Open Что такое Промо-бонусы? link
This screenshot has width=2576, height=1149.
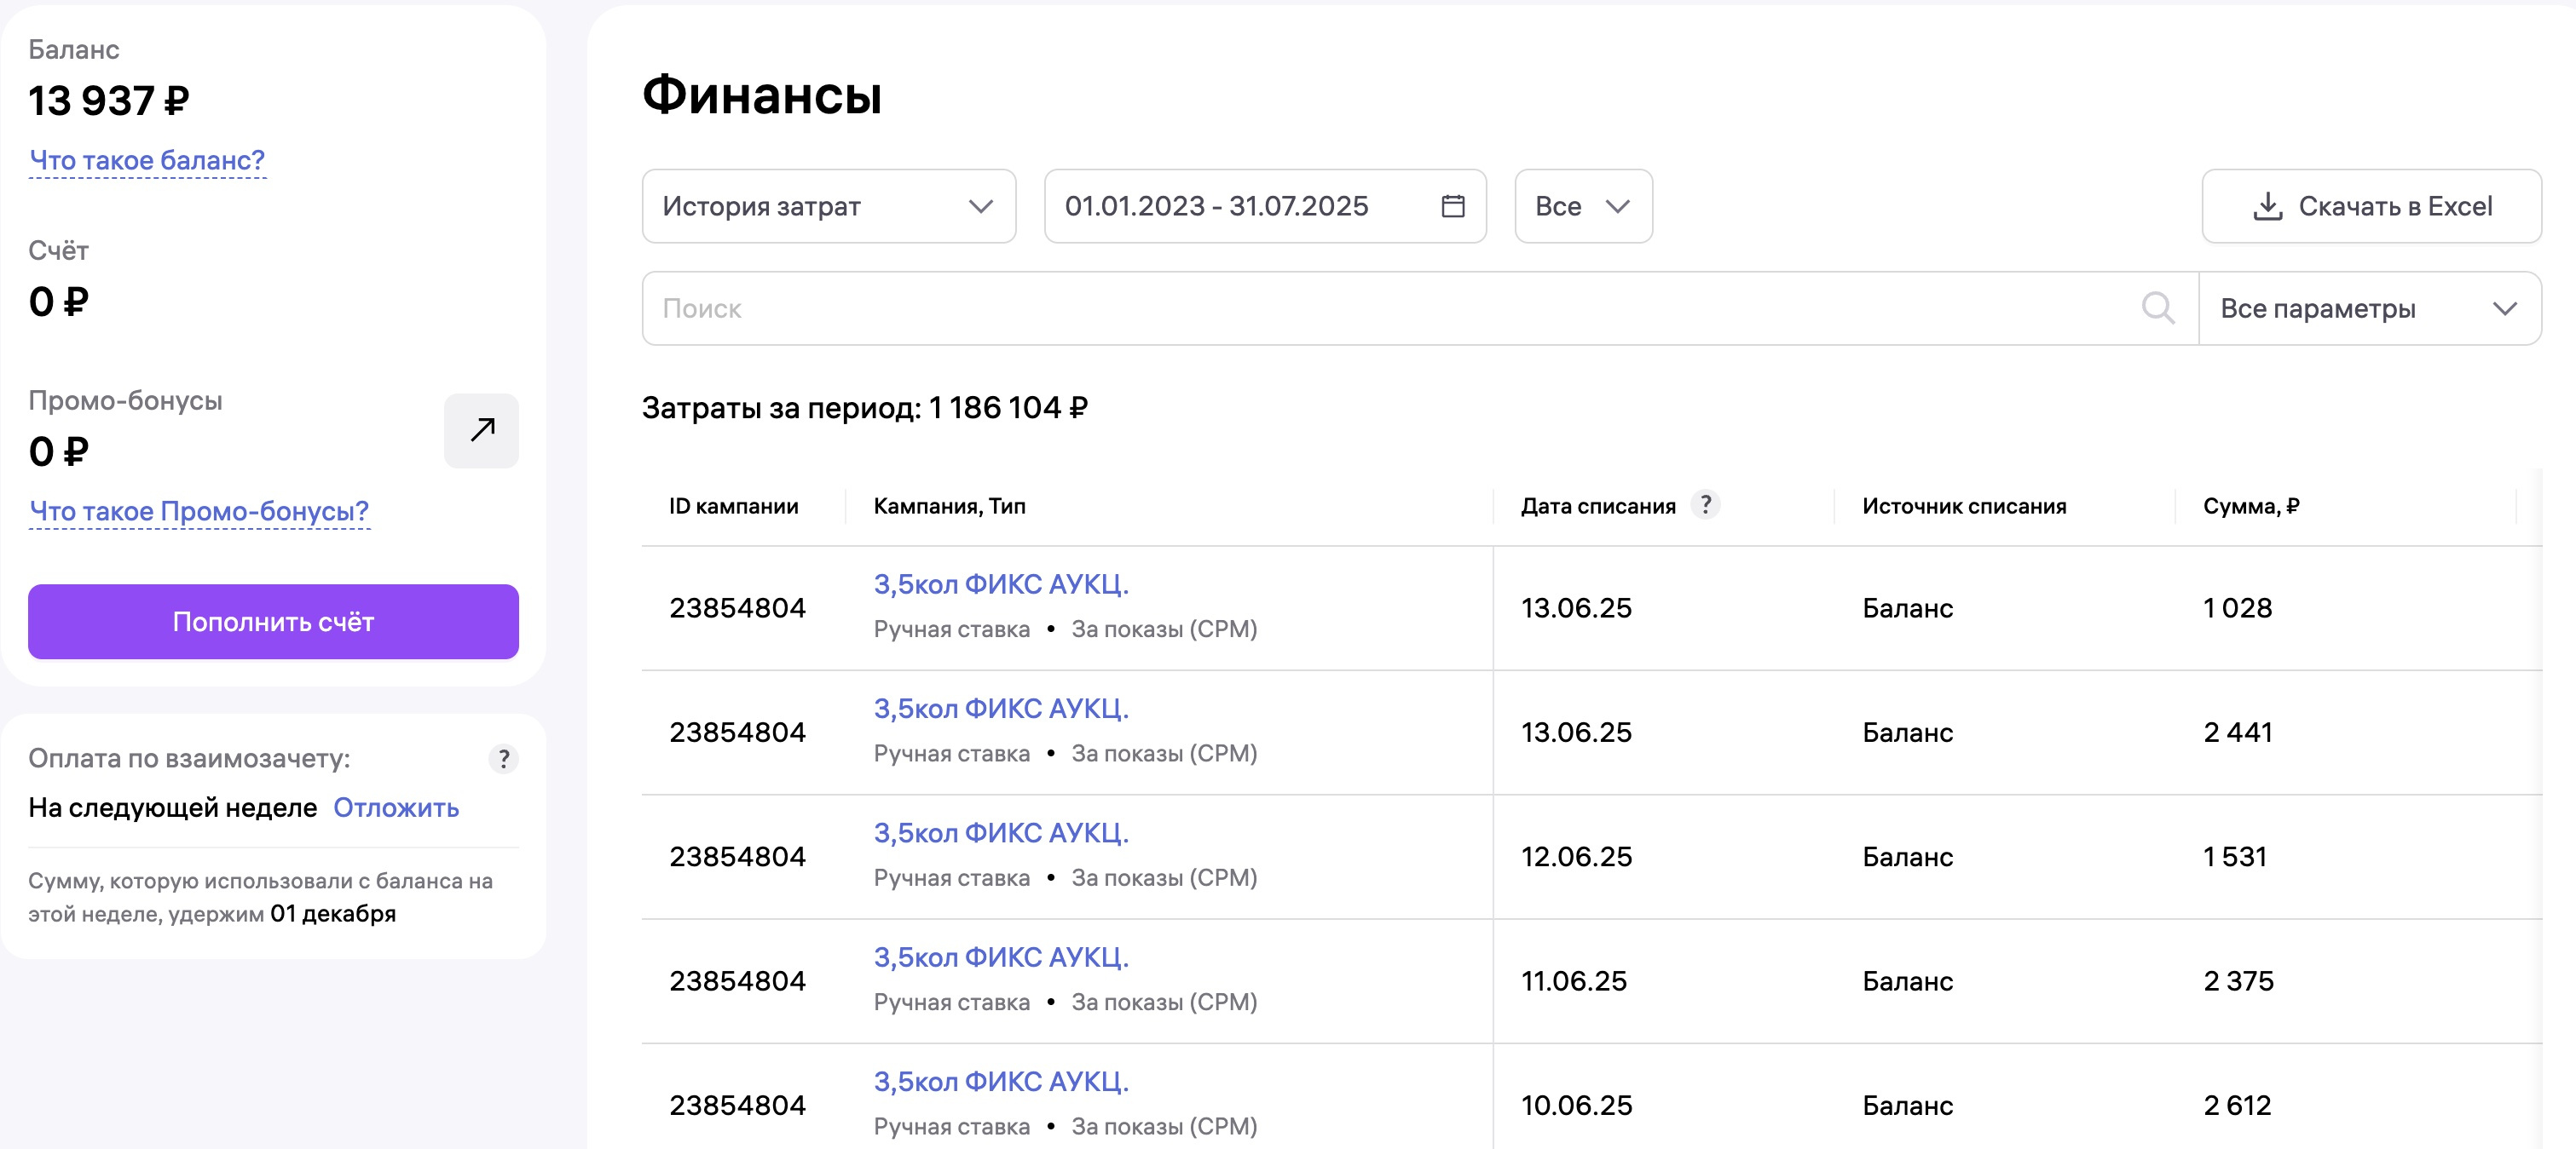[199, 510]
